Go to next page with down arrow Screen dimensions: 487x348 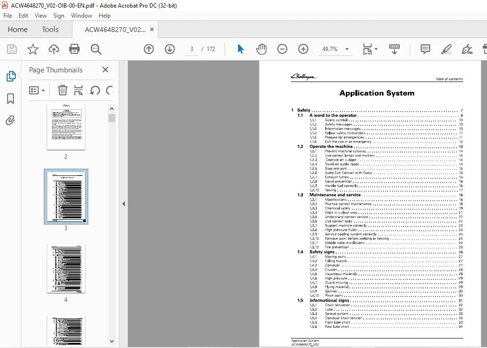click(170, 49)
